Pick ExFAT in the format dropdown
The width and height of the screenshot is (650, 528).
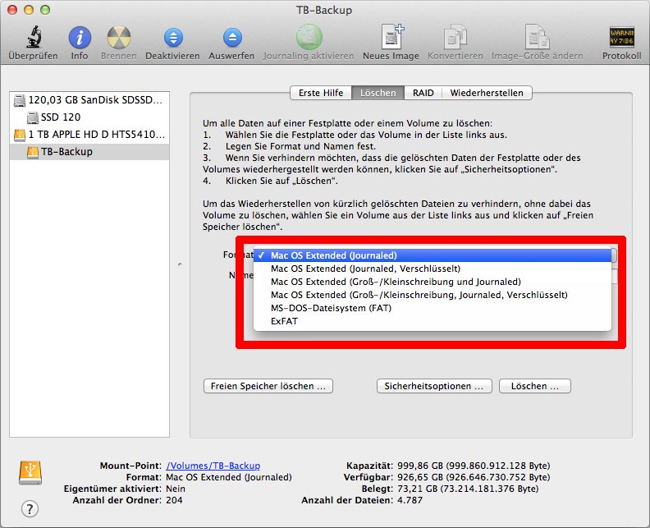(x=284, y=321)
